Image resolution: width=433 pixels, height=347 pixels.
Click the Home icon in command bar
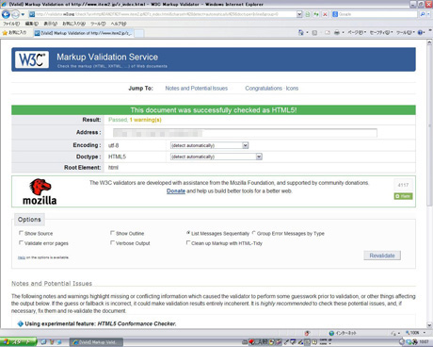tap(301, 32)
